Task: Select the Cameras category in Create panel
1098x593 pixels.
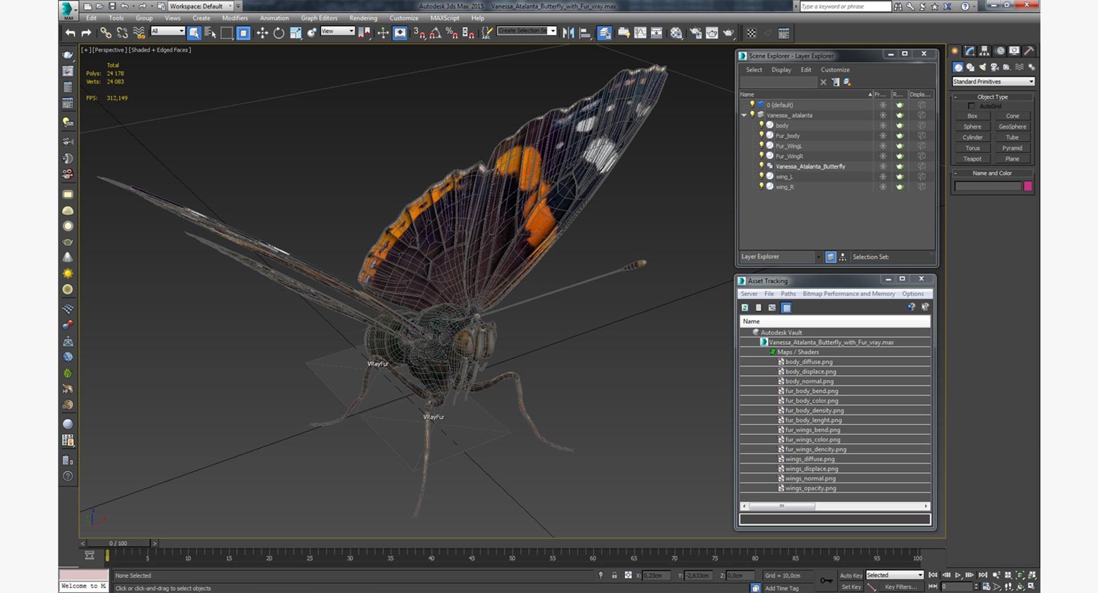Action: point(994,67)
